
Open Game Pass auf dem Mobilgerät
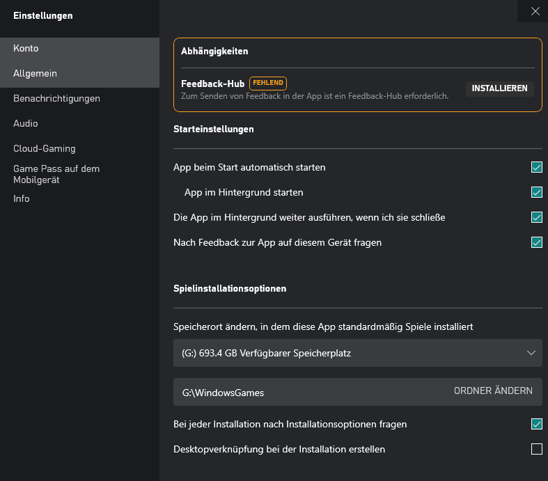pos(56,174)
